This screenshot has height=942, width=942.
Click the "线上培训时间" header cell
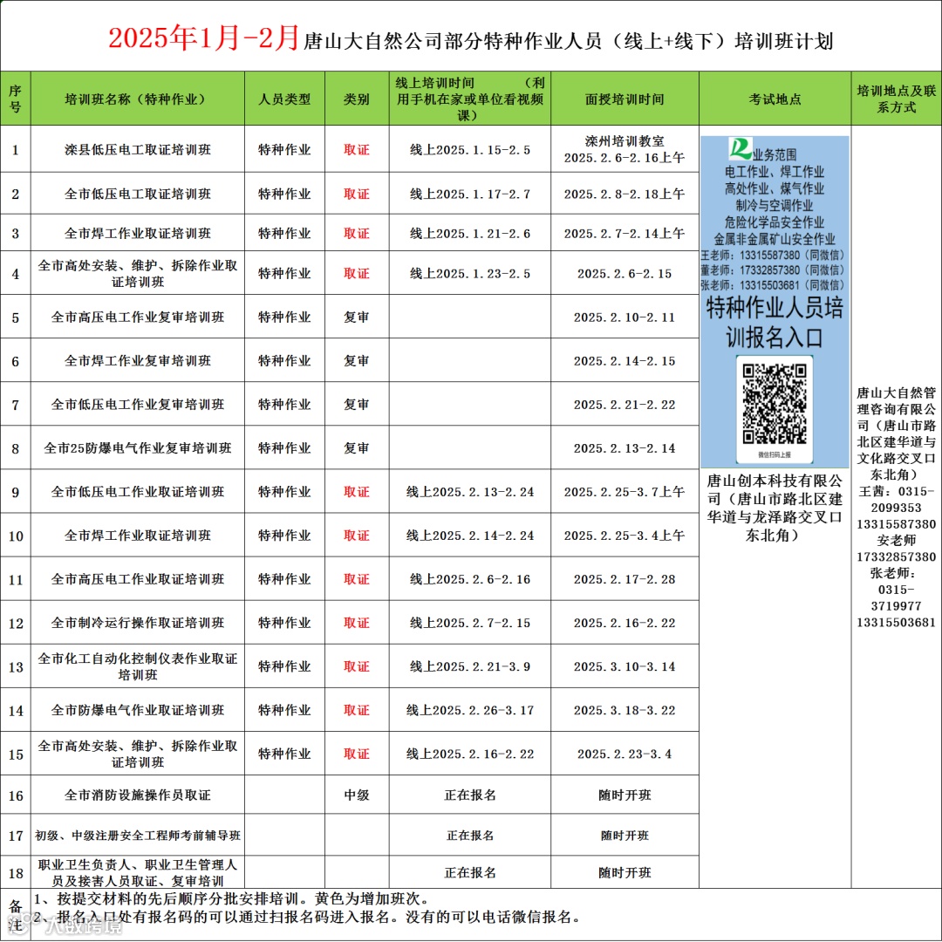point(470,99)
